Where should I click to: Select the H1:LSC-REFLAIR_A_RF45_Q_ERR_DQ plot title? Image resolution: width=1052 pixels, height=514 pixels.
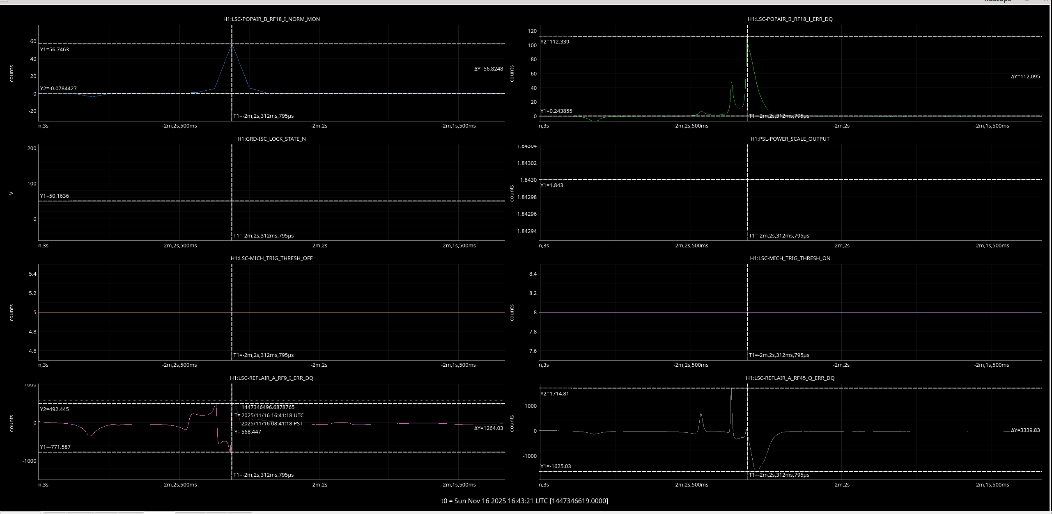[x=790, y=378]
